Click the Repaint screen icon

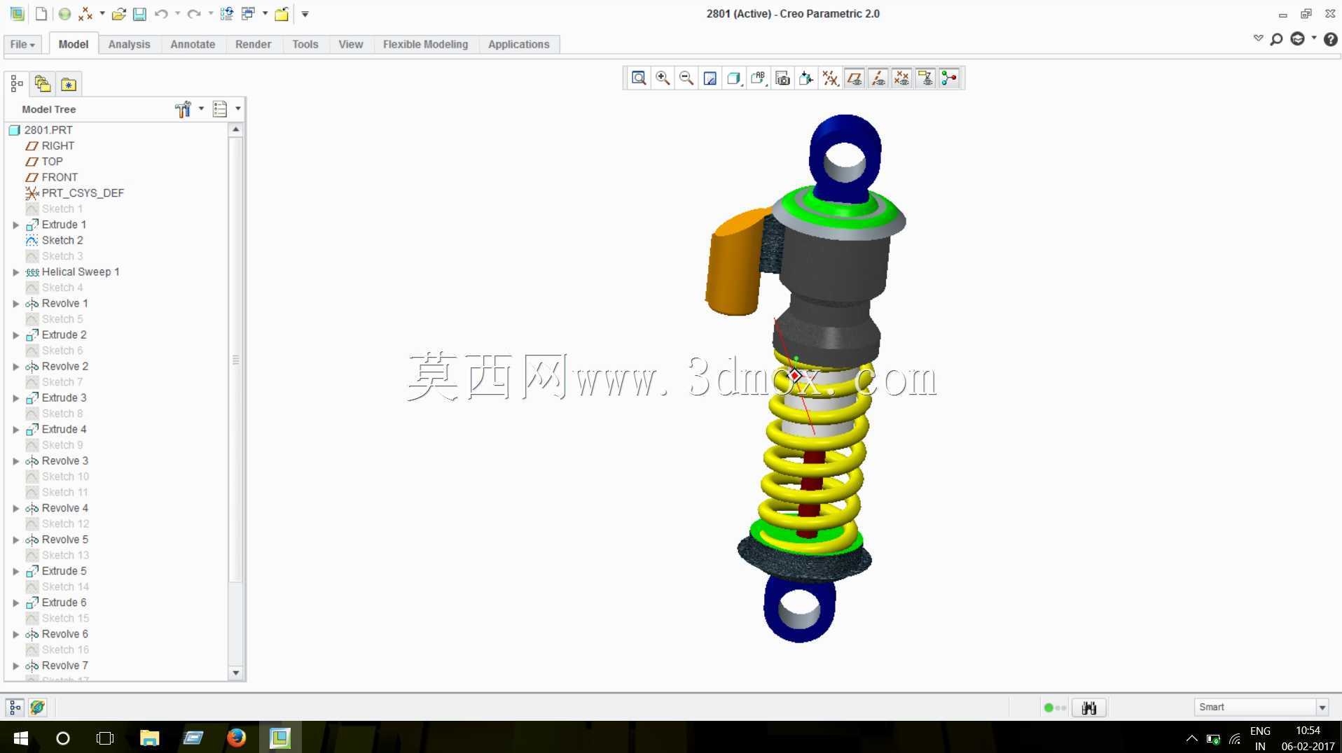click(x=710, y=78)
